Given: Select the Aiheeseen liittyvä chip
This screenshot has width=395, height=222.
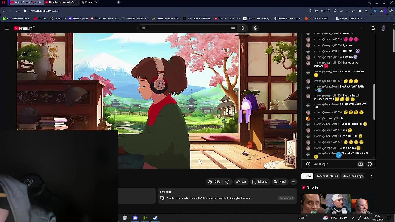Looking at the screenshot, I should pos(354,176).
